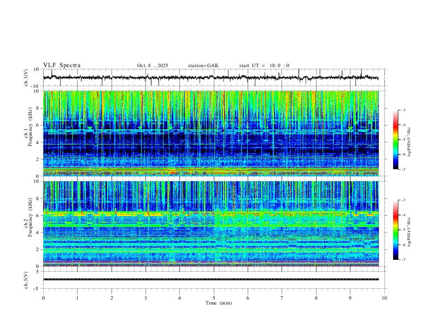Click the ch.1 spectrogram "4" kHz tick
This screenshot has width=433, height=334.
[x=38, y=142]
